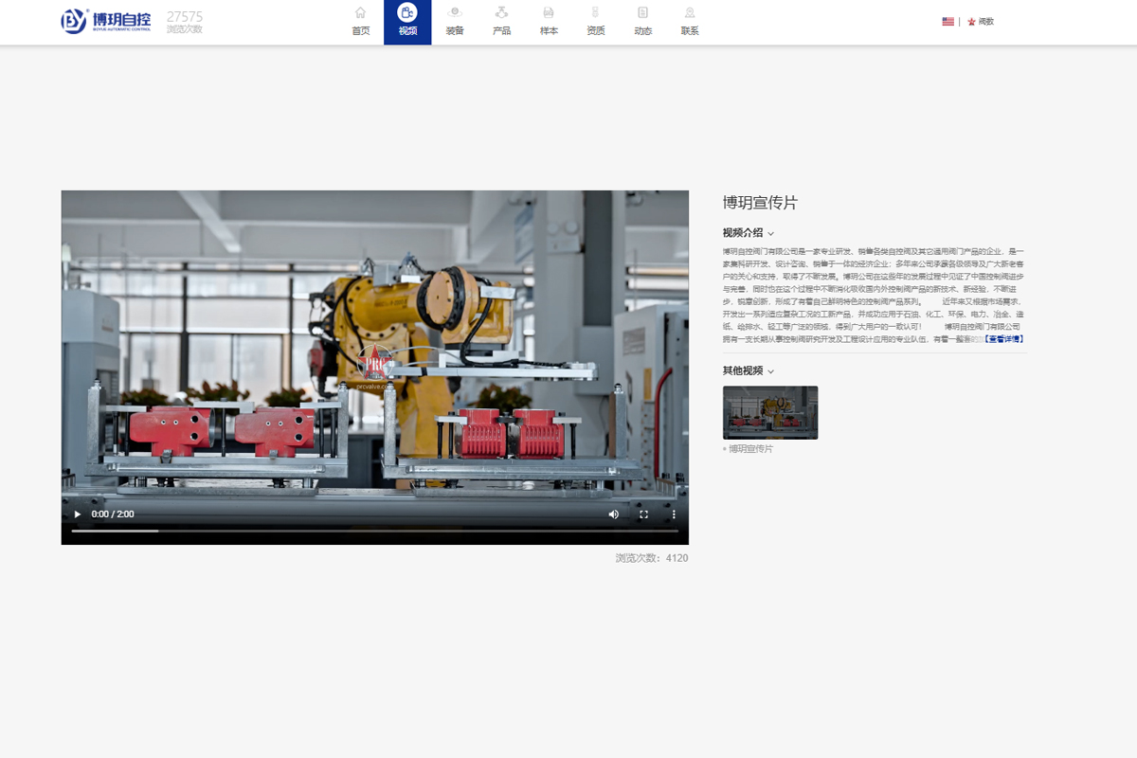Mute the video using the speaker icon
1137x758 pixels.
tap(613, 514)
